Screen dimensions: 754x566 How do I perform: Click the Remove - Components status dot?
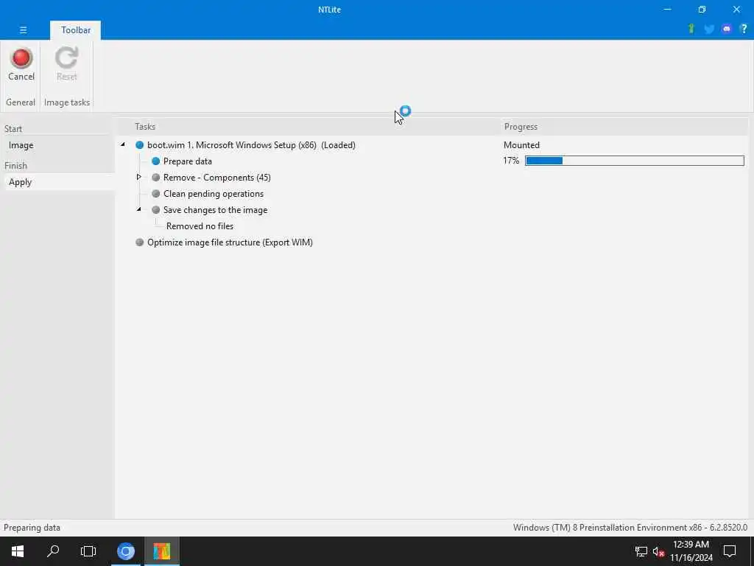tap(156, 178)
